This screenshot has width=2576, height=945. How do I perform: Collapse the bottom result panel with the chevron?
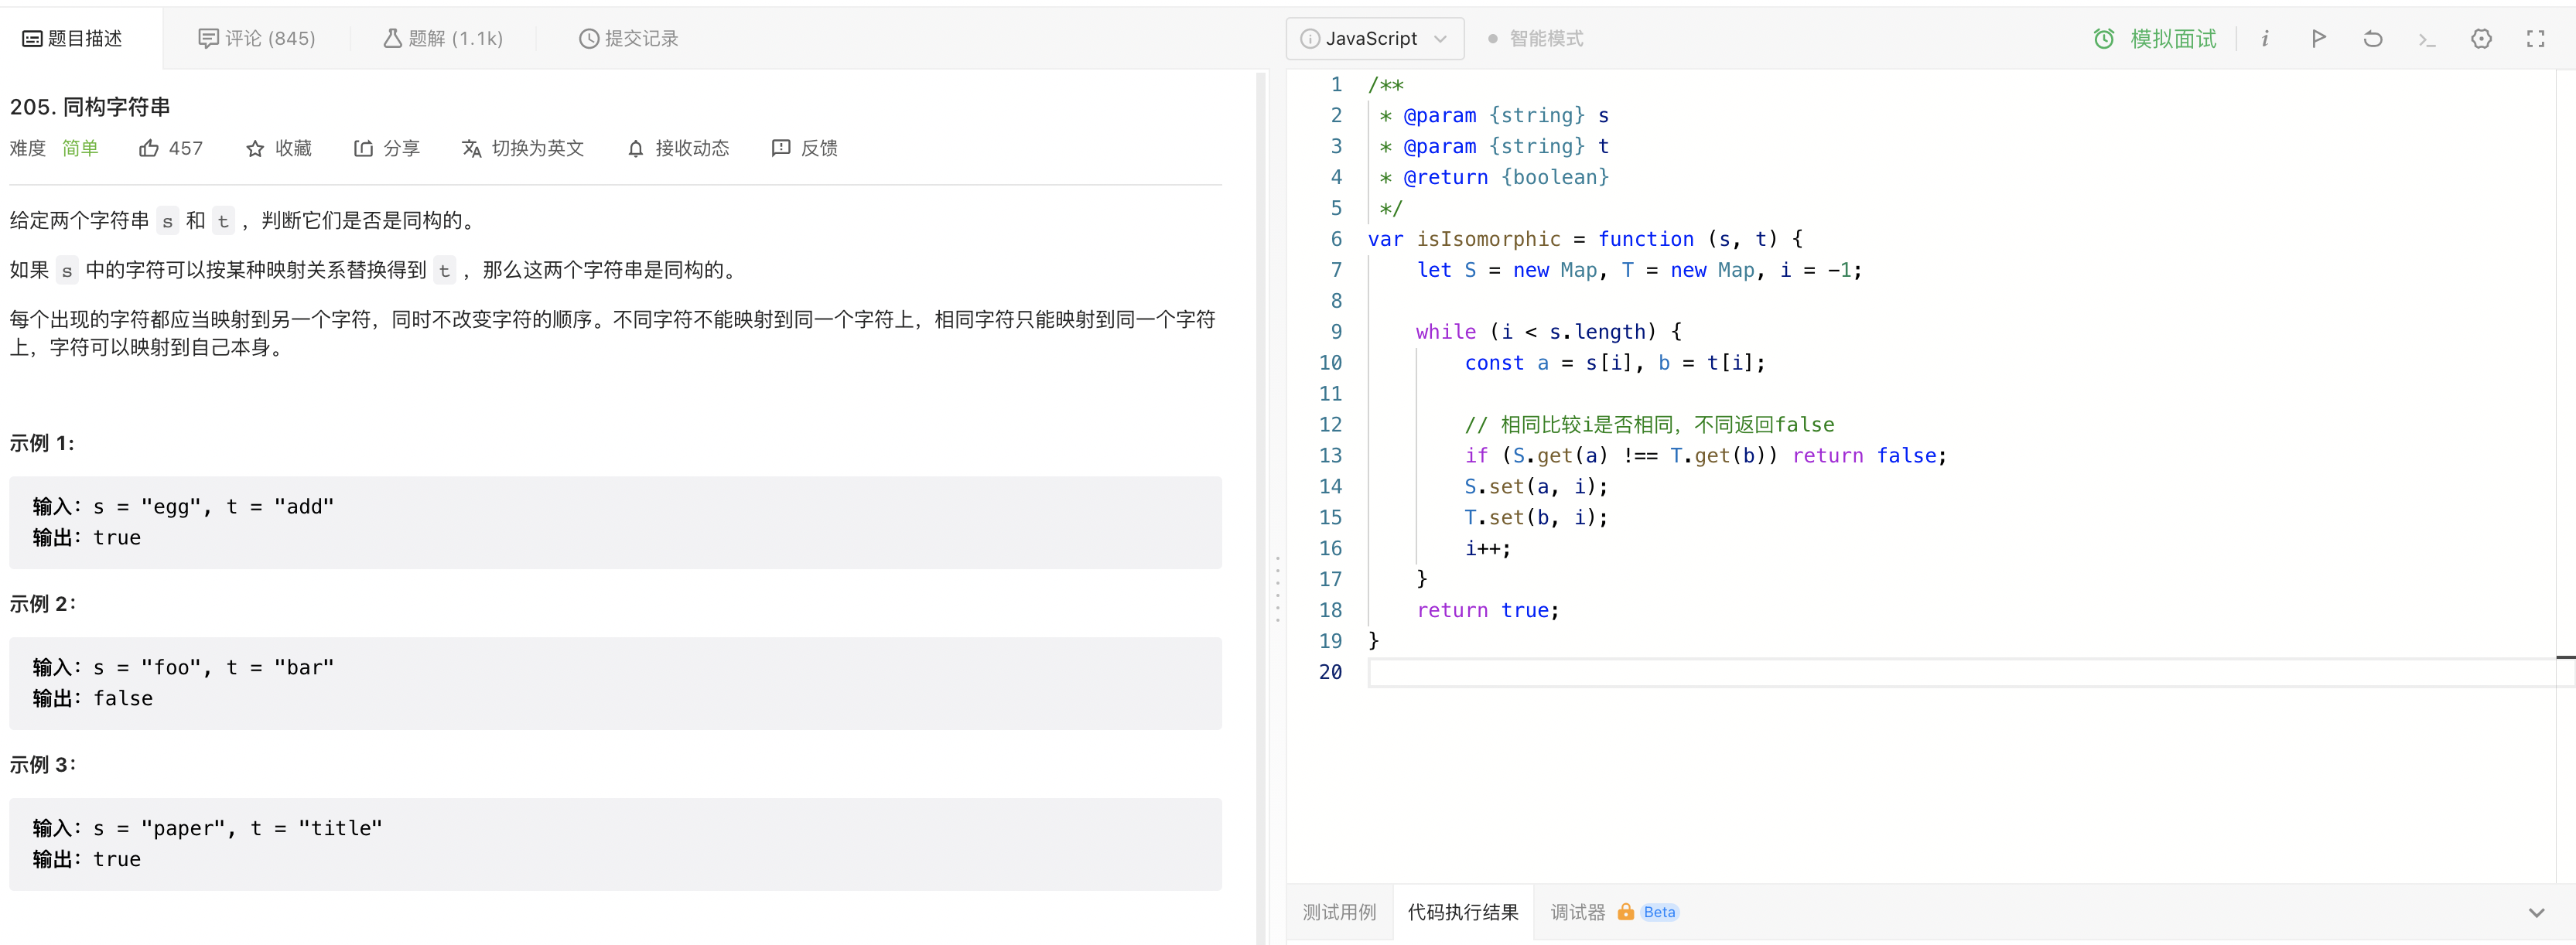coord(2536,912)
